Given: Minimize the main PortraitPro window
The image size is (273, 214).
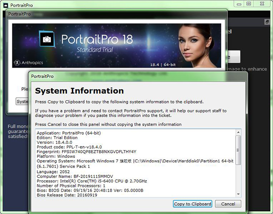Looking at the screenshot, I should [x=239, y=4].
